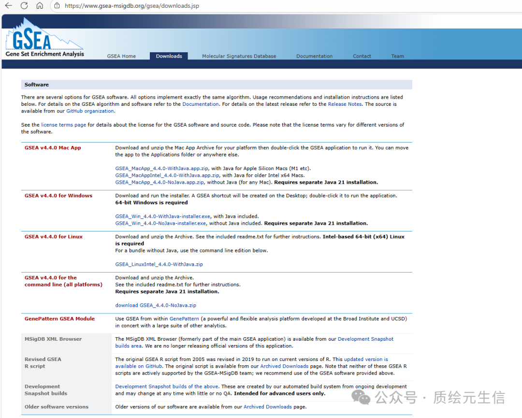
Task: Click the lock site info icon
Action: pyautogui.click(x=57, y=6)
